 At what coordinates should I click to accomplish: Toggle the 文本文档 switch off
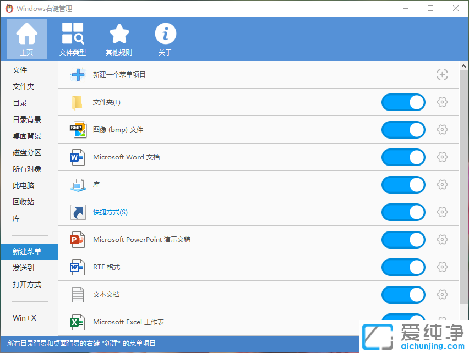click(x=403, y=295)
